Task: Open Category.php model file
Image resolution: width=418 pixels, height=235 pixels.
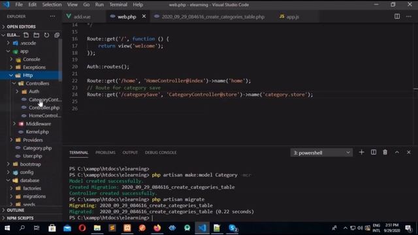Action: [x=37, y=148]
